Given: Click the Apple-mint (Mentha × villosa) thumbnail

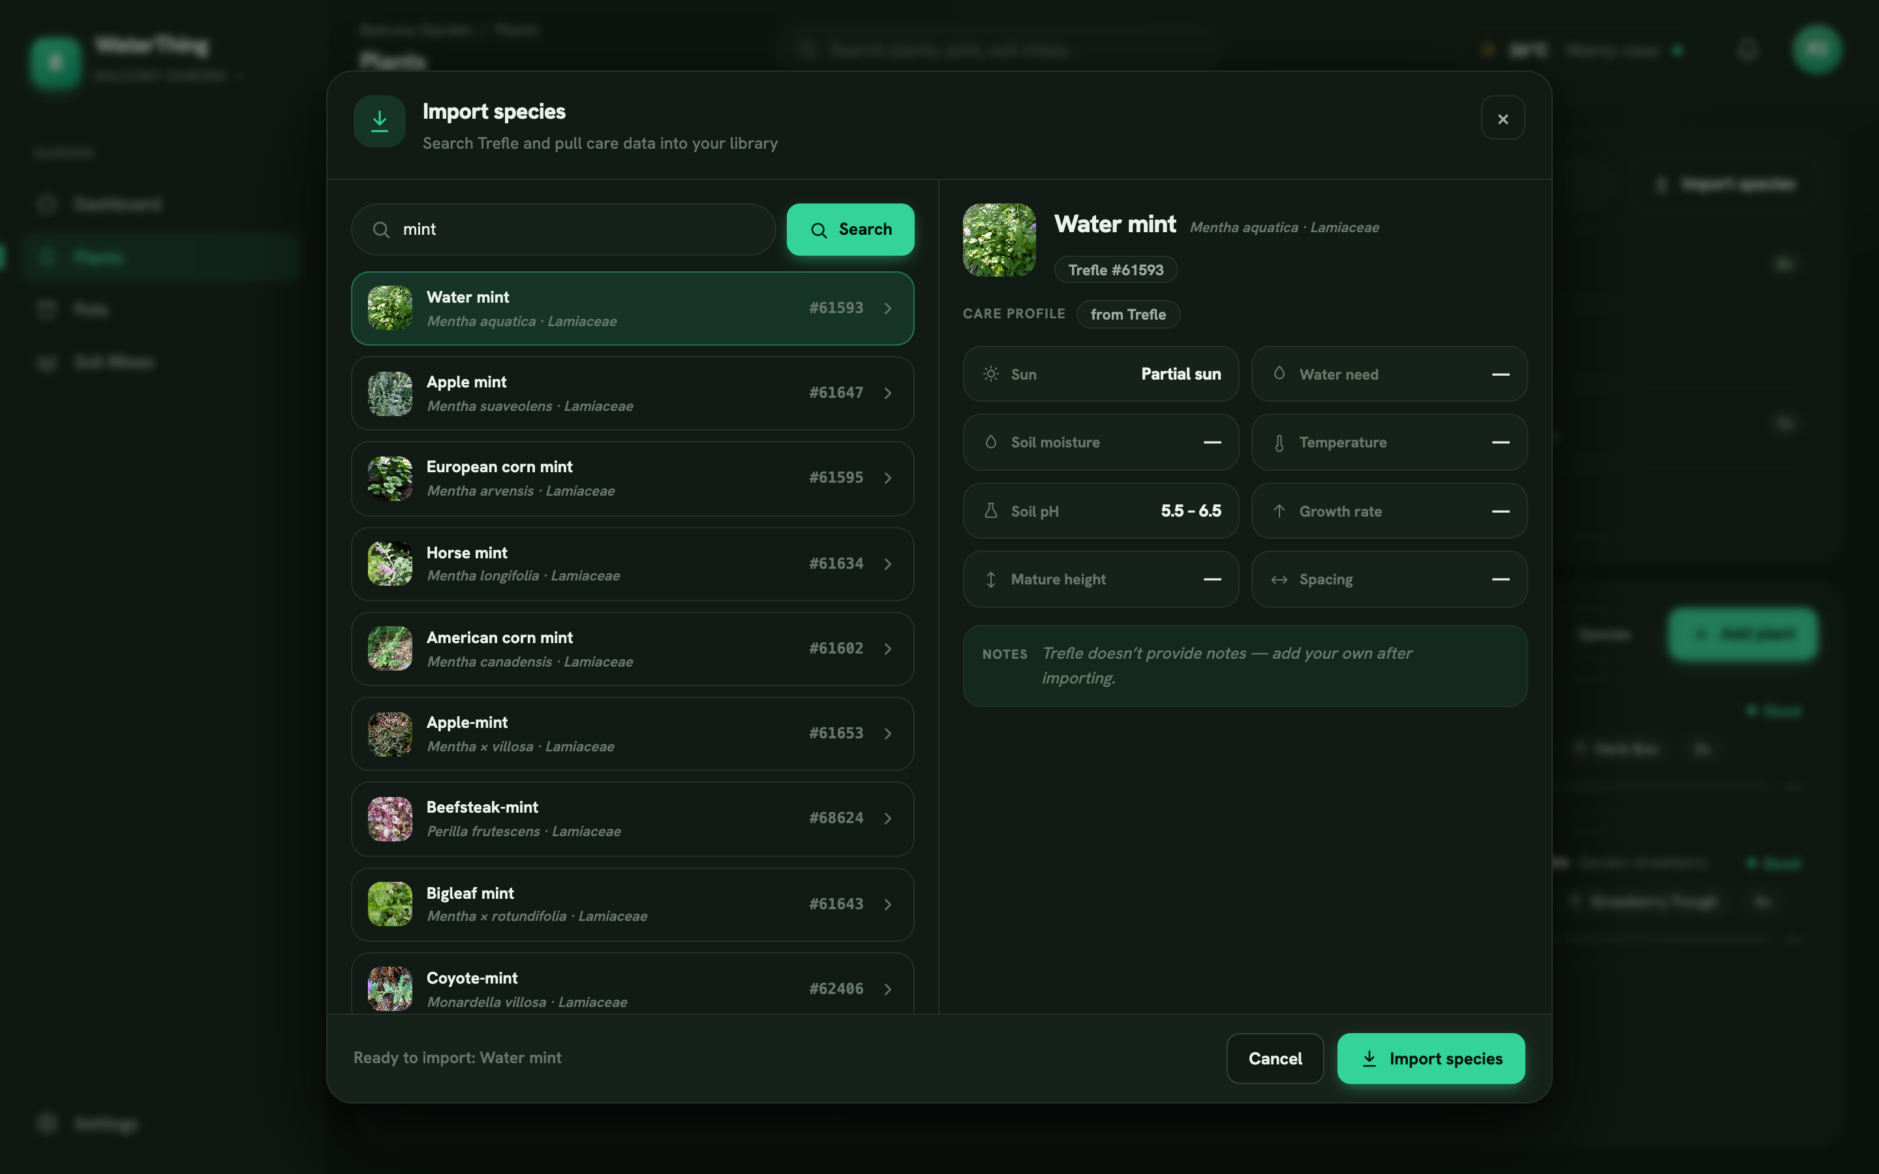Looking at the screenshot, I should tap(390, 734).
